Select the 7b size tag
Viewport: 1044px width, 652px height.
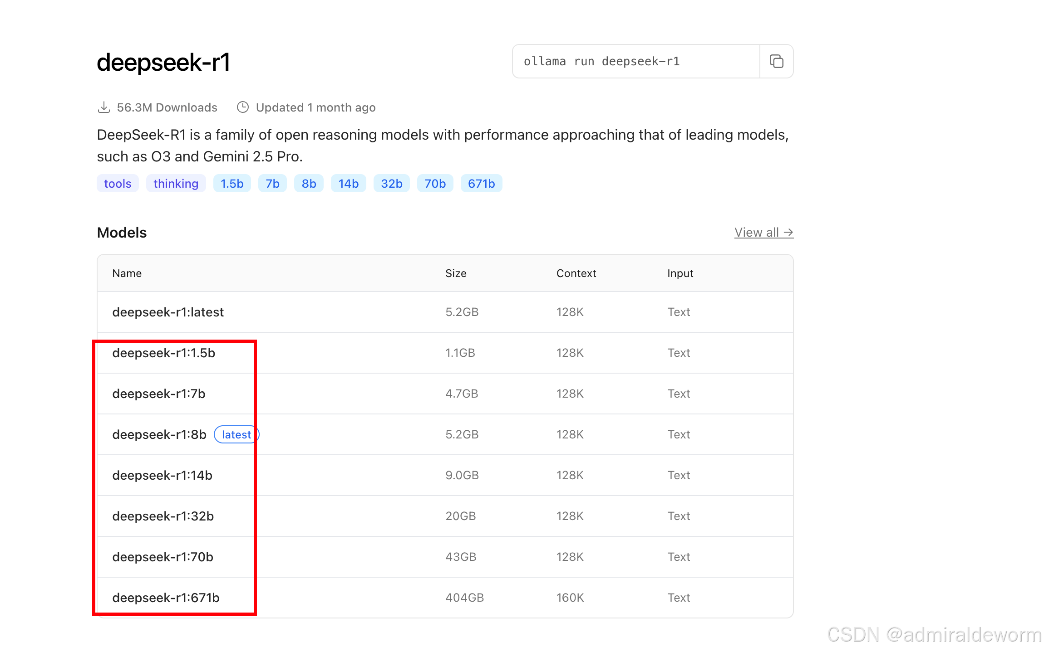[272, 184]
